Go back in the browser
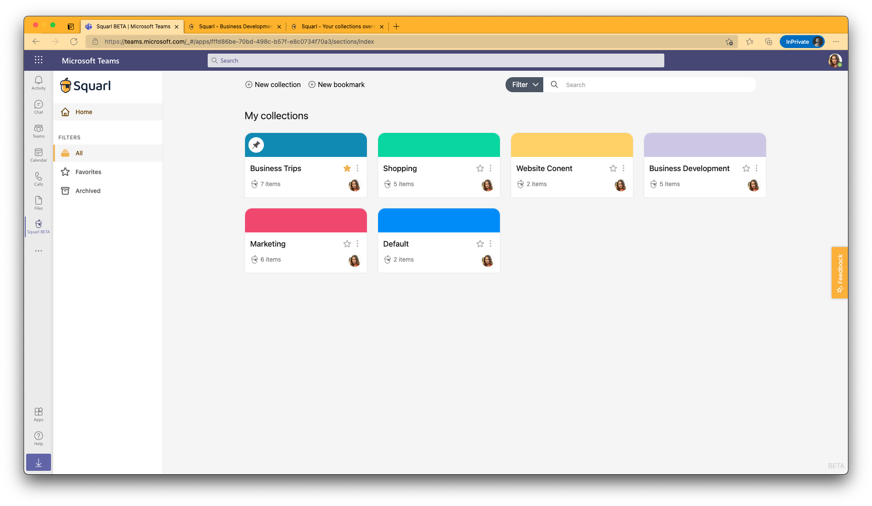Screen dimensions: 872x506 pos(36,42)
